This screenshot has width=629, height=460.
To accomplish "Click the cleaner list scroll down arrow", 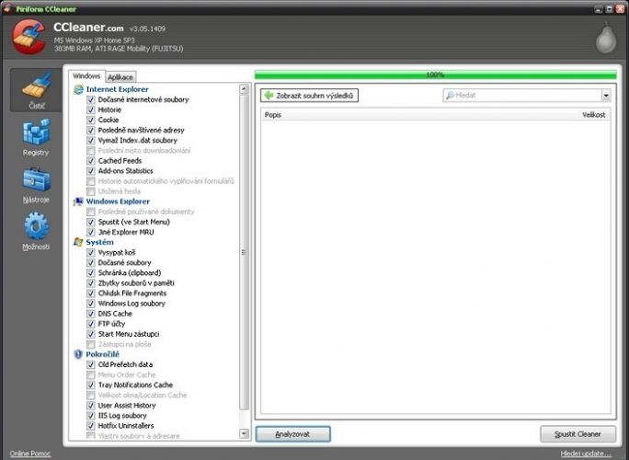I will (244, 433).
